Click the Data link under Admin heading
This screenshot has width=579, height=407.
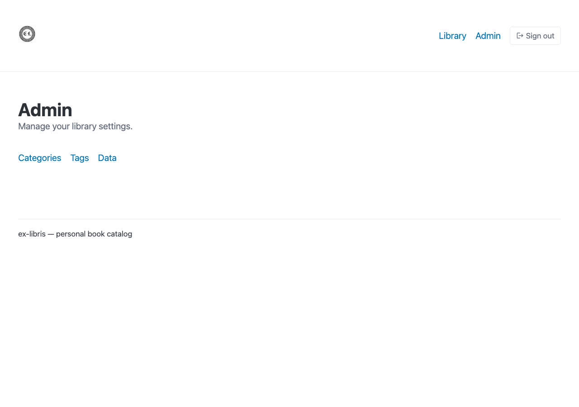click(x=107, y=158)
